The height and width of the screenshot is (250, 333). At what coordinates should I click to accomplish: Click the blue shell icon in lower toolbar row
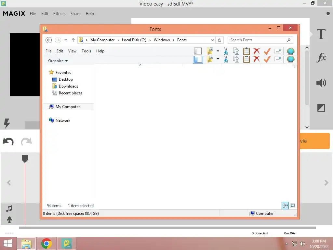pos(290,59)
